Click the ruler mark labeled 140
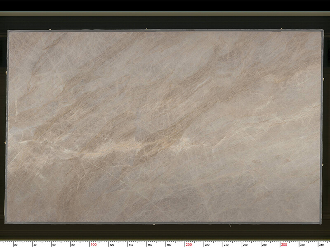Viewport: 330px width, 248px height. pyautogui.click(x=131, y=245)
